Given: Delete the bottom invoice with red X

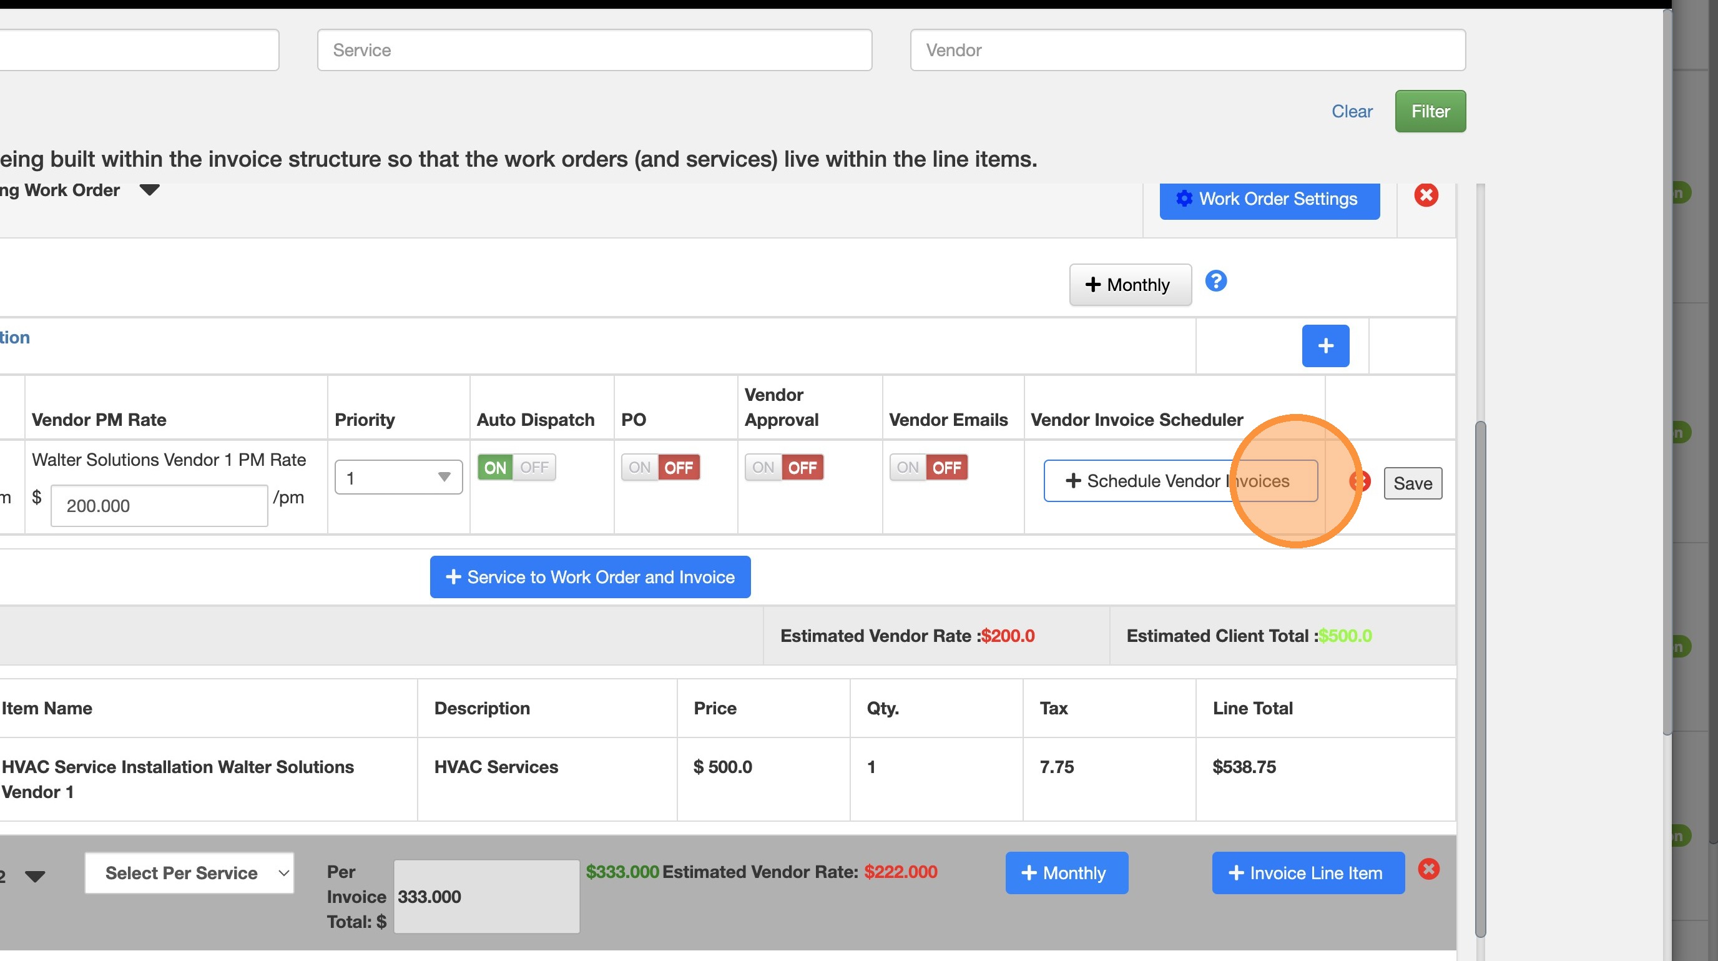Looking at the screenshot, I should [x=1428, y=869].
